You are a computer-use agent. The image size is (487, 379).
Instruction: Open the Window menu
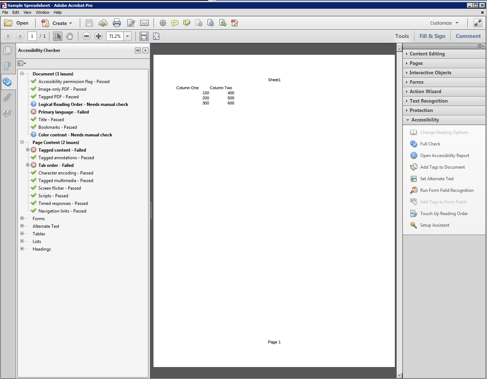(42, 12)
